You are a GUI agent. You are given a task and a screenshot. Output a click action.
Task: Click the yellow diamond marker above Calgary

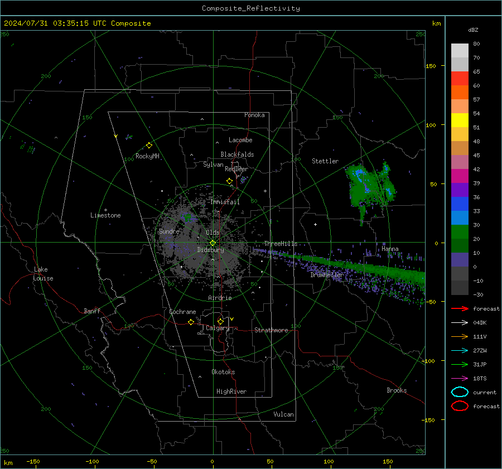[220, 321]
